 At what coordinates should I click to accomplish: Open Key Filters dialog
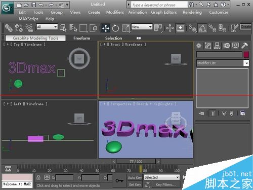[x=165, y=185]
